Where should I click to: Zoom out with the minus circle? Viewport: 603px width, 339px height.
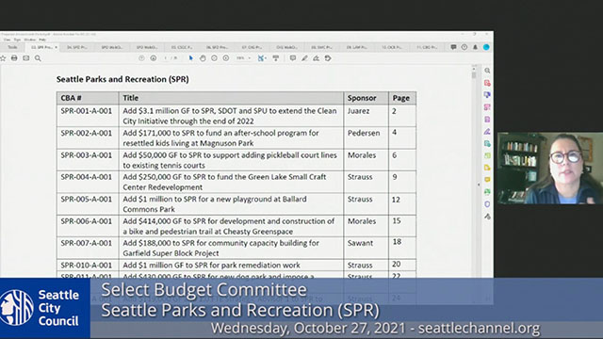pos(214,58)
